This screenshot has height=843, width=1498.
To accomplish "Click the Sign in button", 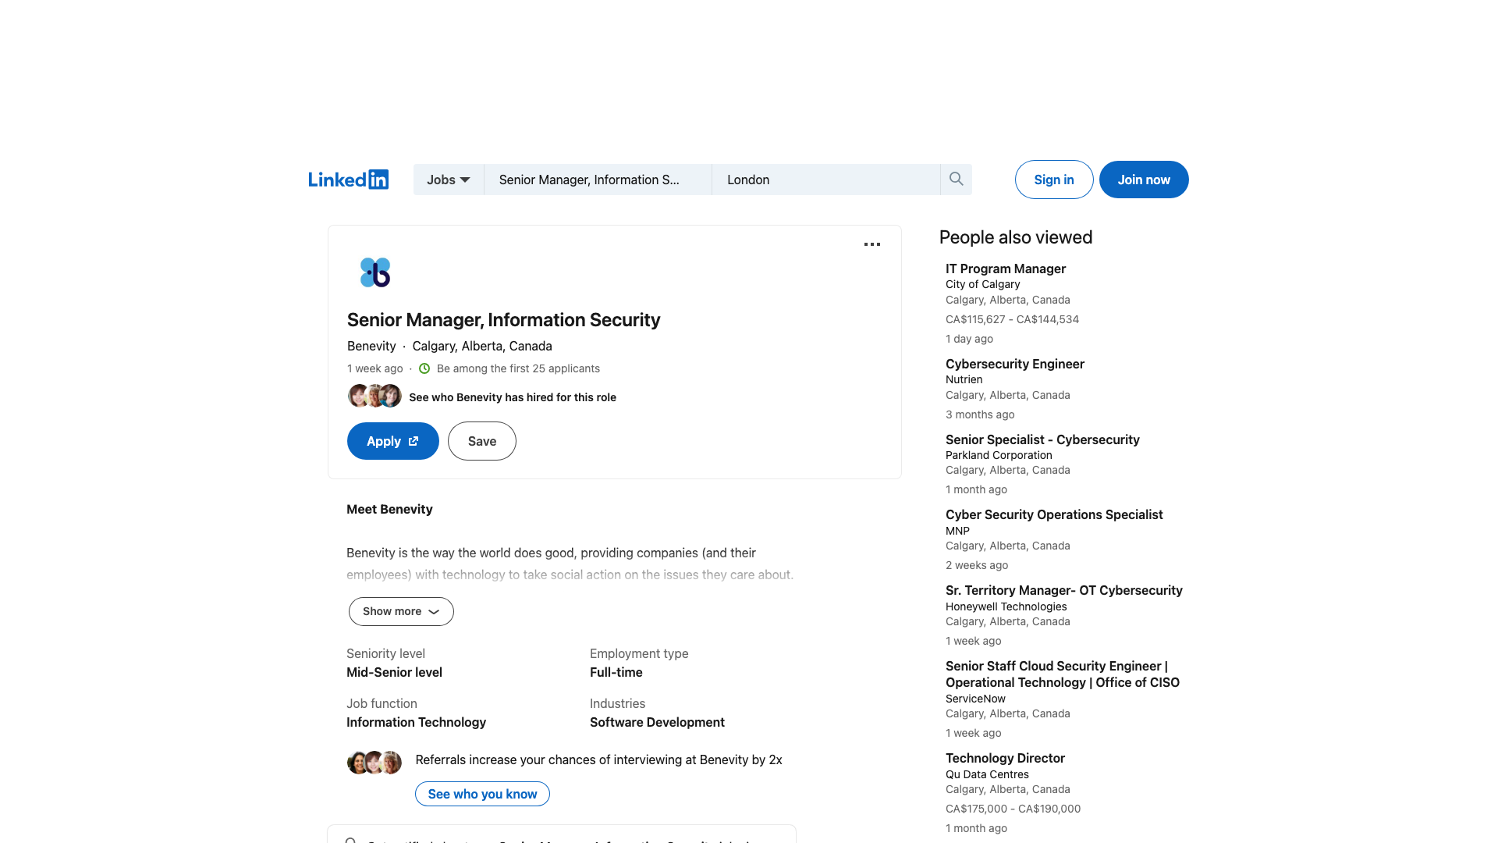I will [x=1053, y=180].
